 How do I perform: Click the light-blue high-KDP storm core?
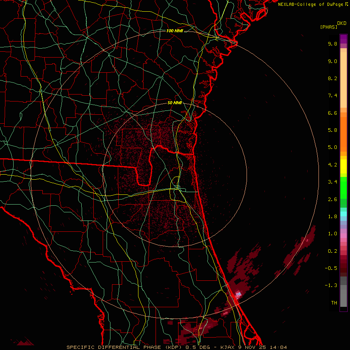[x=239, y=294]
